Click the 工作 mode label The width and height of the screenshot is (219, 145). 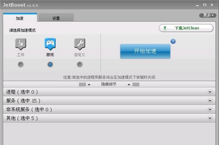tap(20, 55)
